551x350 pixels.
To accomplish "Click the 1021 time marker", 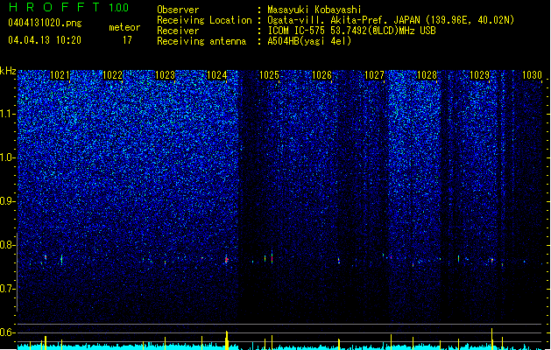I will point(60,75).
